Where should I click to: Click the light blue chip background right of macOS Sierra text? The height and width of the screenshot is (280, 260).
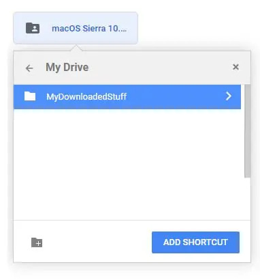(132, 28)
